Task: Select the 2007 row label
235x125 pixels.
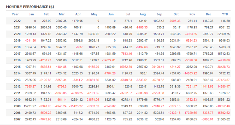Action: 17,120
